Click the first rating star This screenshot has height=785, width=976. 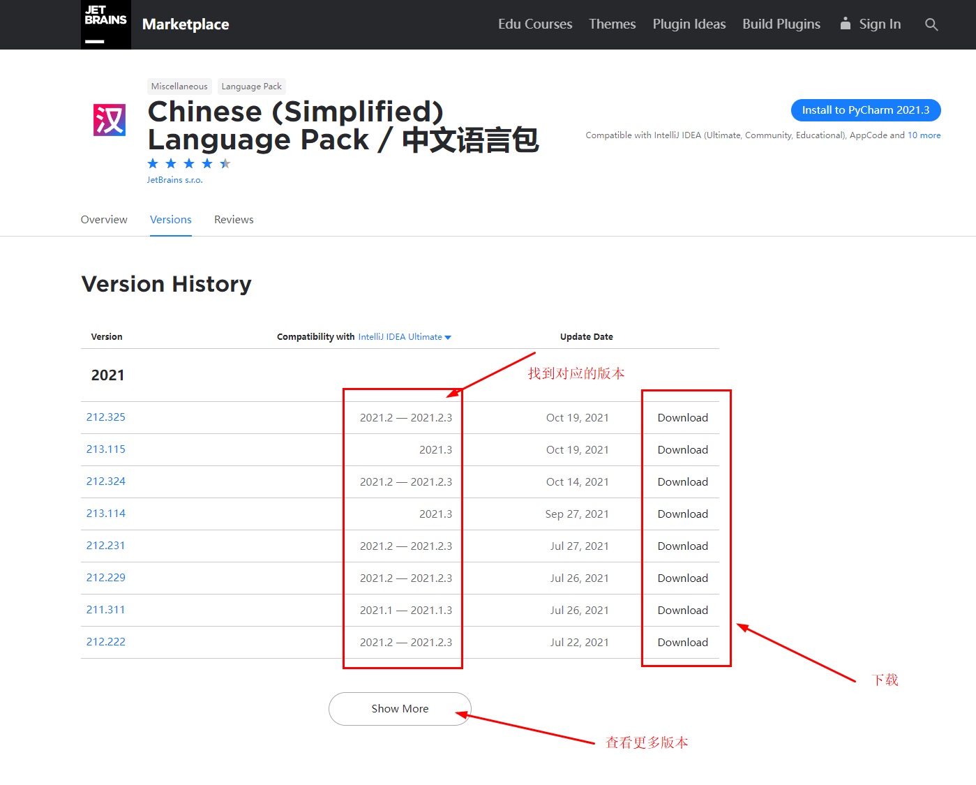pos(153,163)
